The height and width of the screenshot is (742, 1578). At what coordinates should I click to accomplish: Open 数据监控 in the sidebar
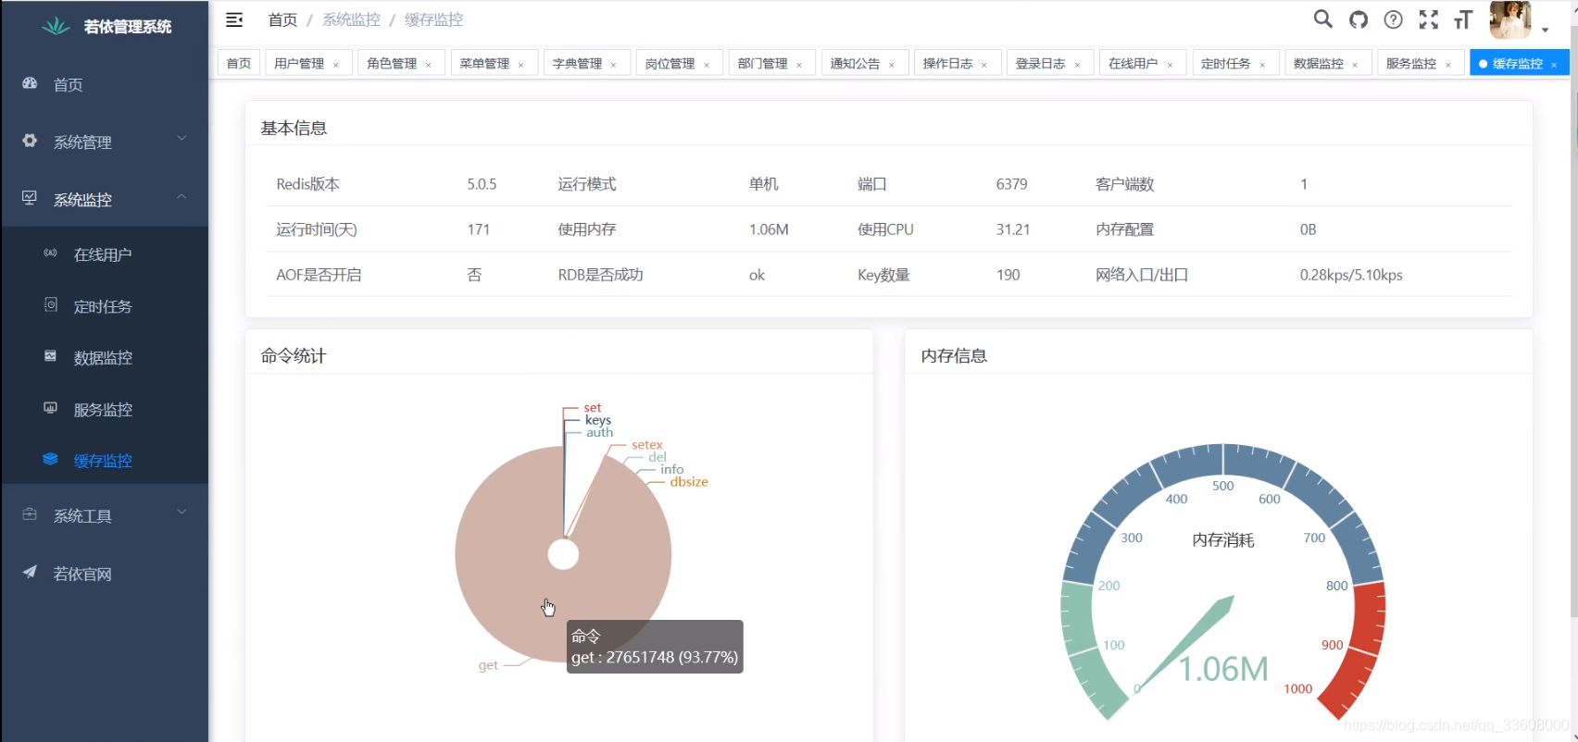pyautogui.click(x=104, y=357)
